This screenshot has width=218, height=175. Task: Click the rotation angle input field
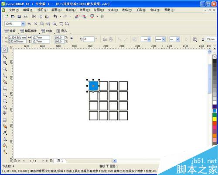tap(89, 39)
